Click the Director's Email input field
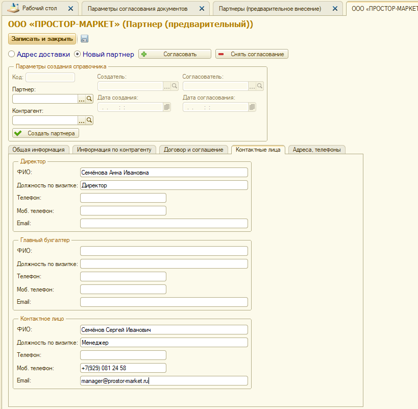The image size is (418, 409). point(164,224)
